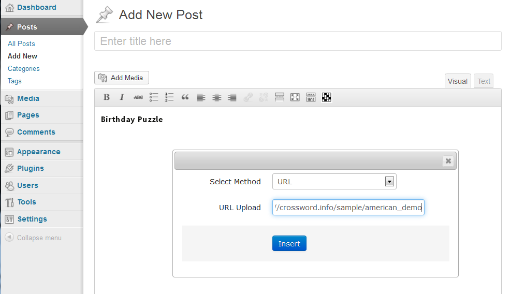This screenshot has height=294, width=510.
Task: Insert a numbered ordered list
Action: [169, 97]
